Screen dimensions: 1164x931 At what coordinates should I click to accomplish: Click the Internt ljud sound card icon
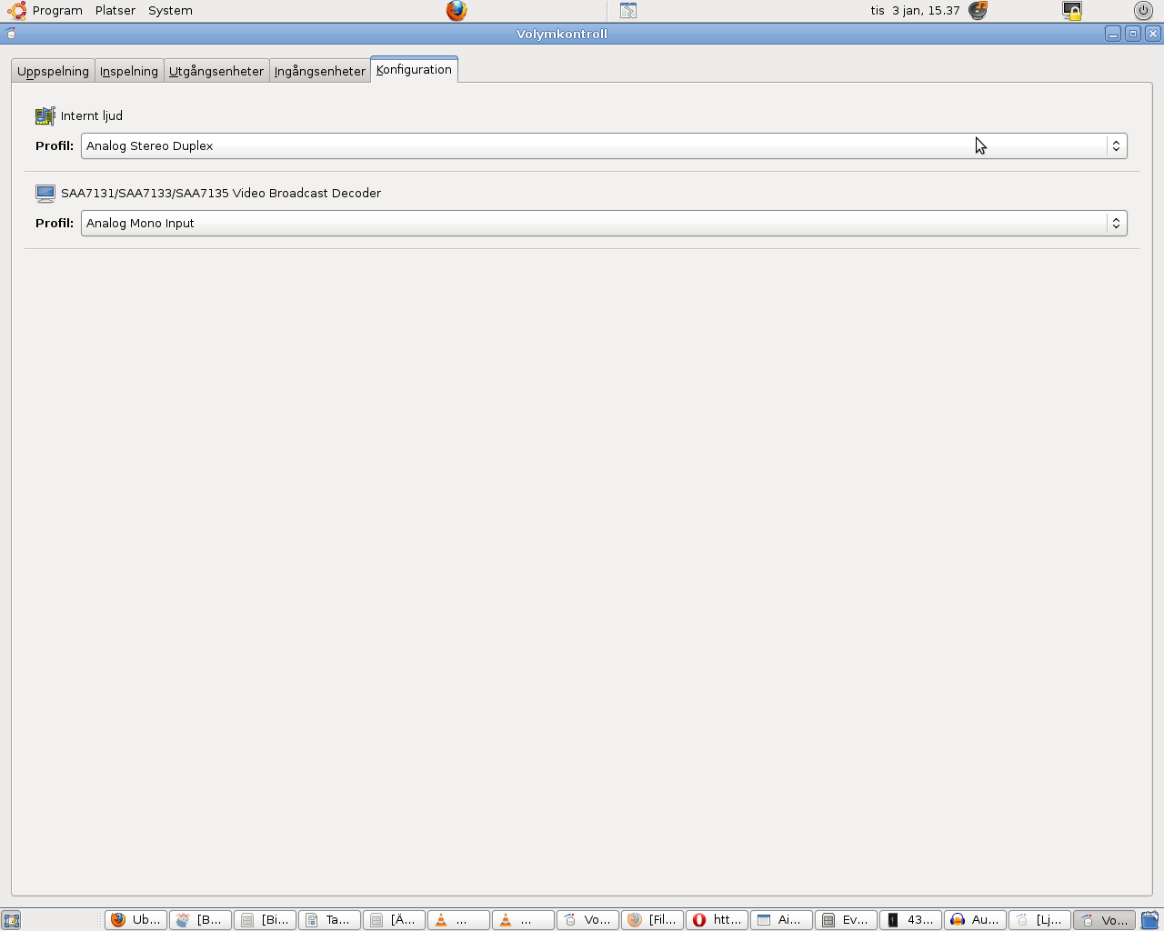[x=45, y=115]
